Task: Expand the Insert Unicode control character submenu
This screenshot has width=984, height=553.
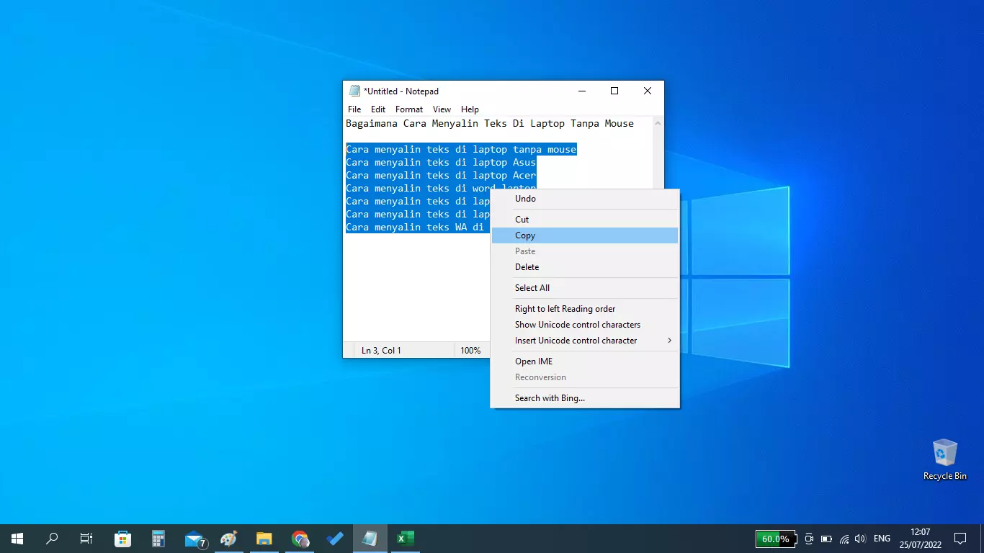Action: click(x=576, y=340)
